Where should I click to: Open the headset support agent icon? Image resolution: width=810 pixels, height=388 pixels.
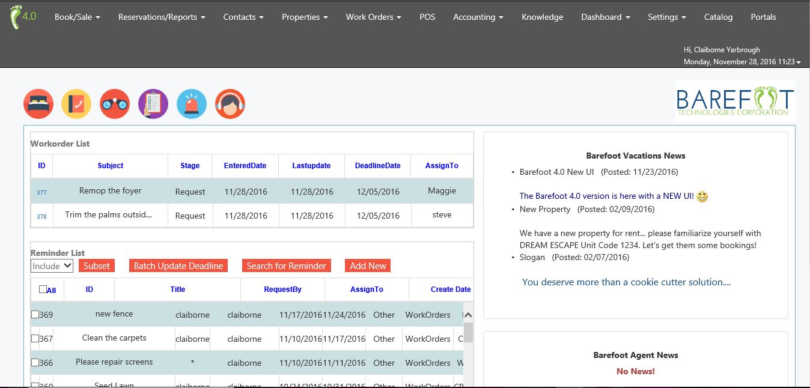(230, 104)
